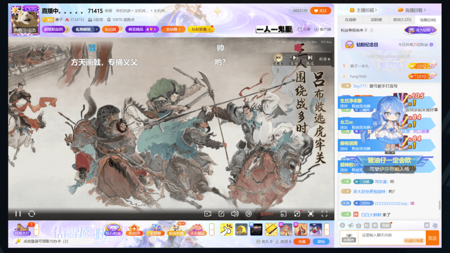Click the video record clip icon
The image size is (450, 253).
208,214
